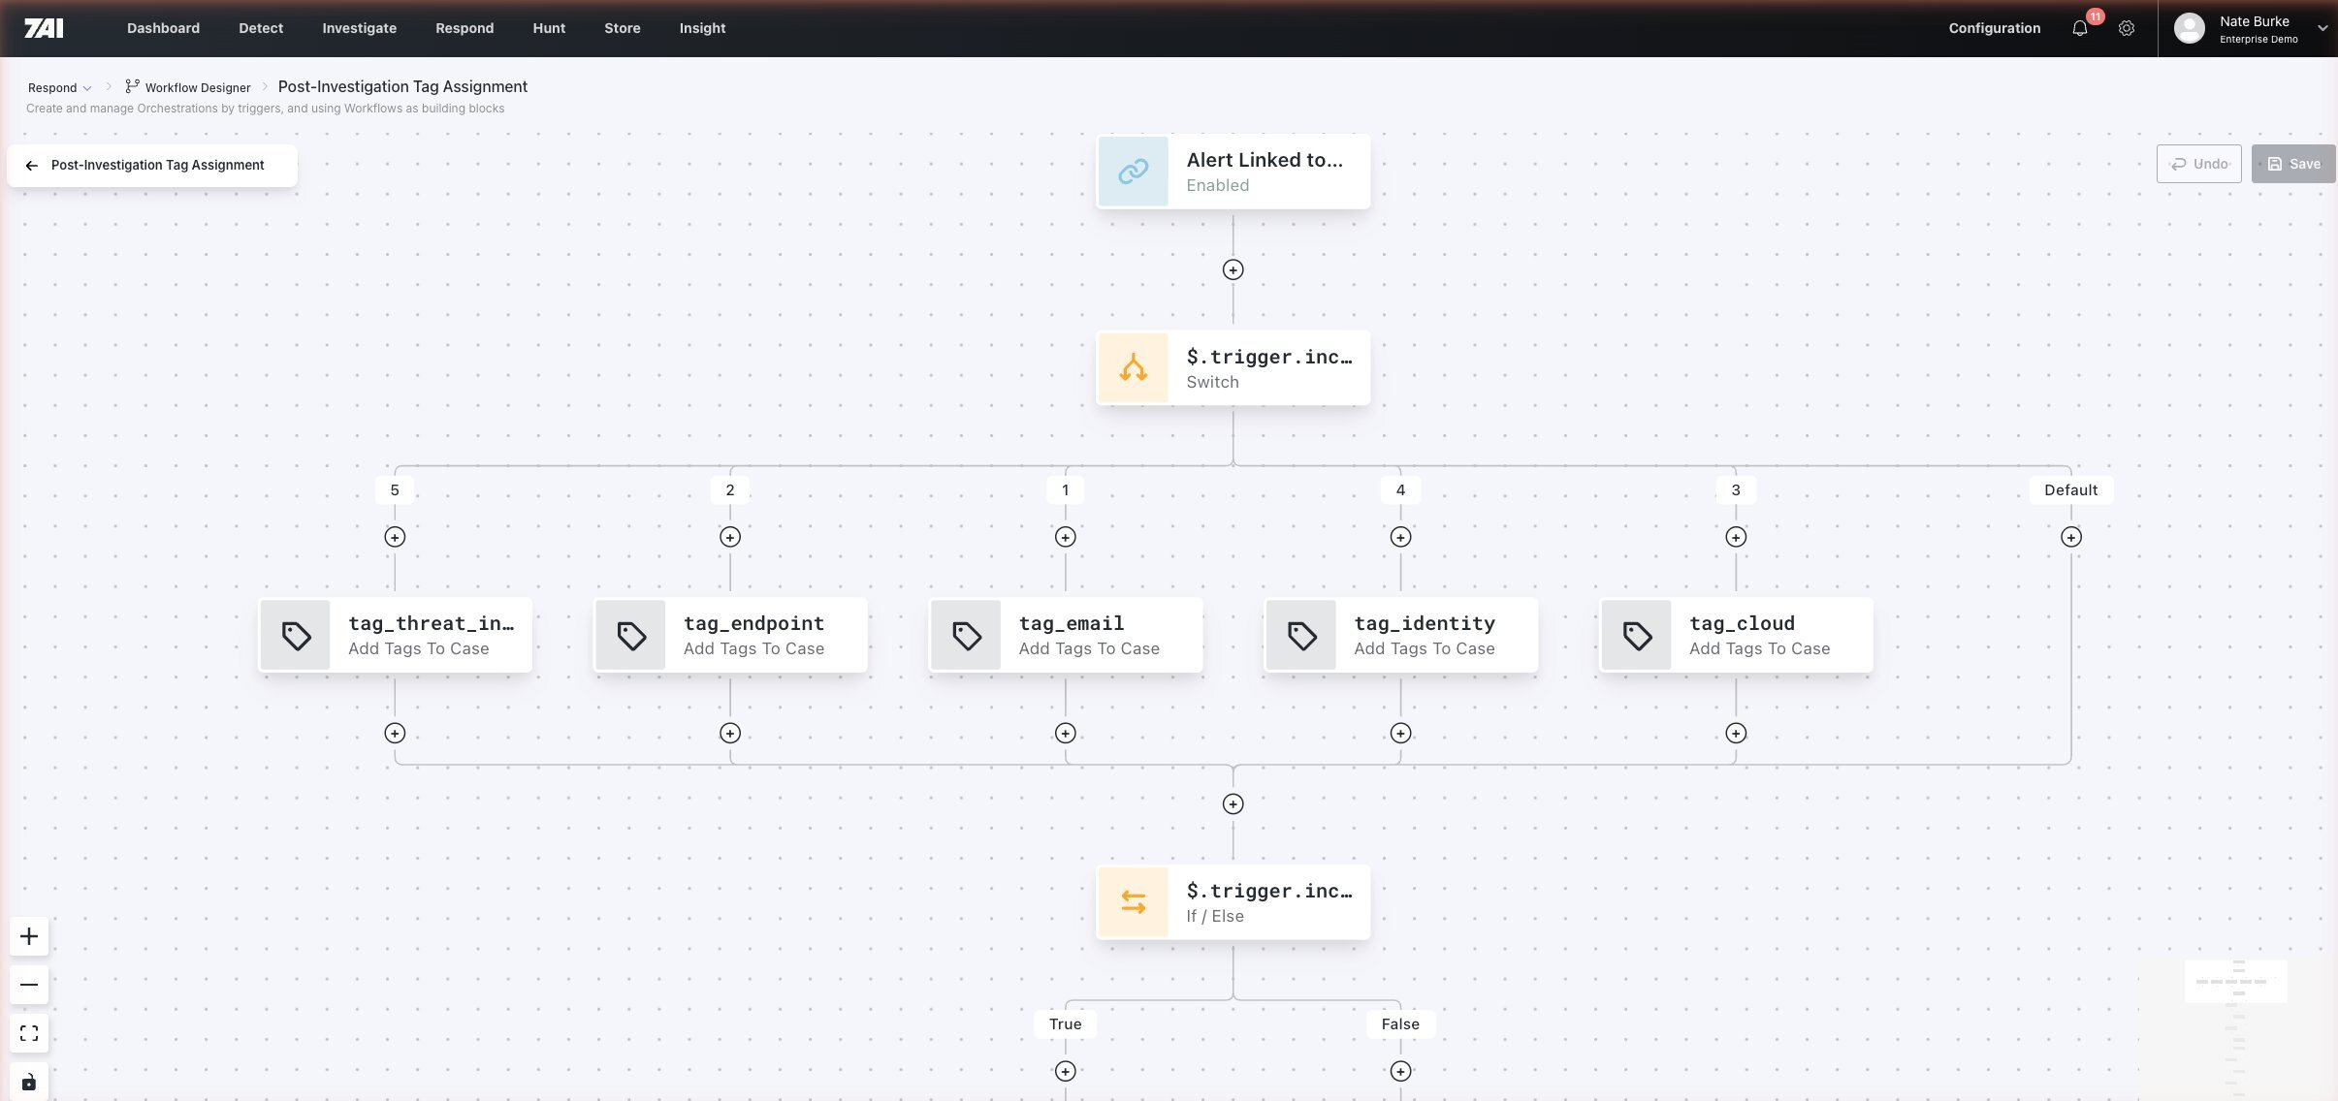This screenshot has height=1101, width=2338.
Task: Click the tag_endpoint tag icon
Action: 628,635
